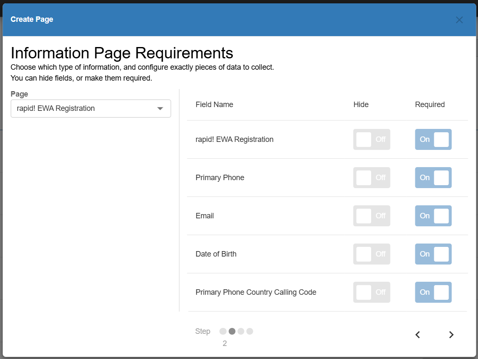Toggle Required for rapid! EWA Registration

[x=433, y=139]
